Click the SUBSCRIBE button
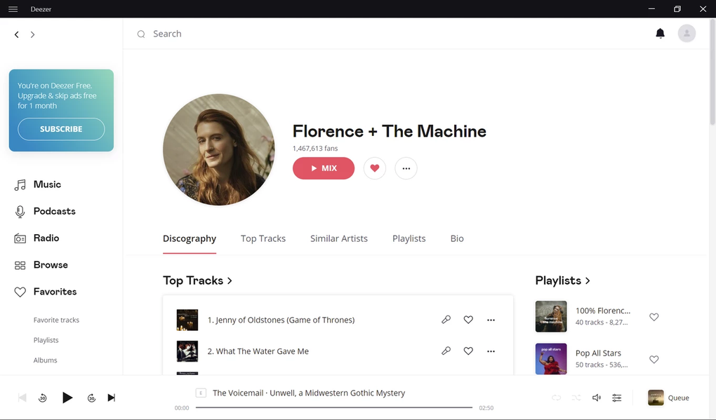The height and width of the screenshot is (420, 716). tap(60, 129)
